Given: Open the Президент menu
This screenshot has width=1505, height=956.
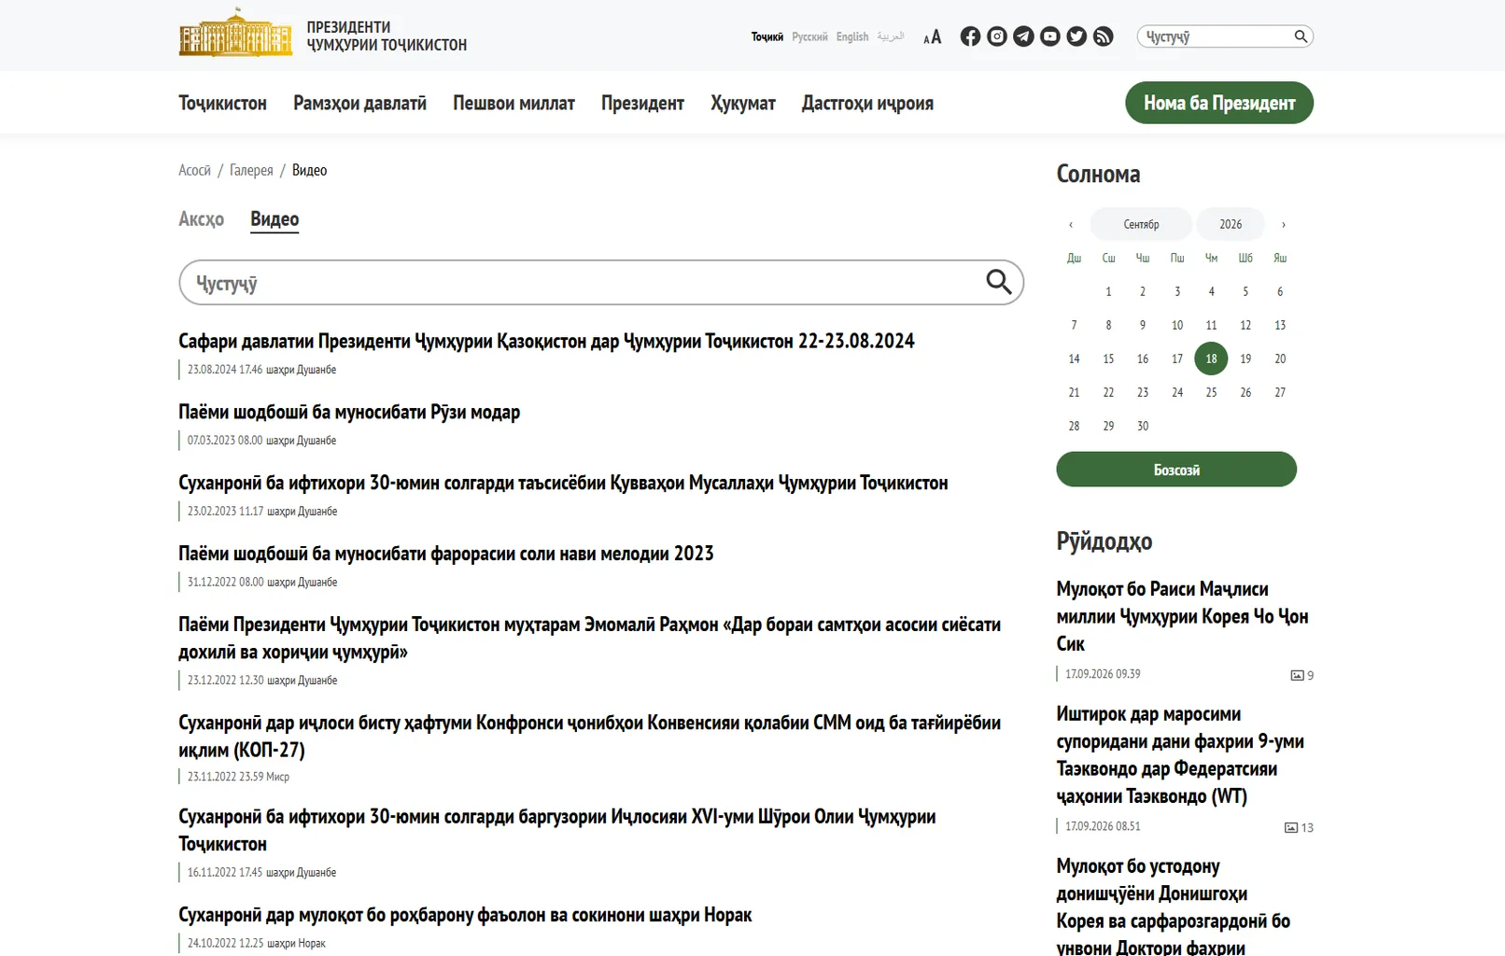Looking at the screenshot, I should [x=642, y=103].
